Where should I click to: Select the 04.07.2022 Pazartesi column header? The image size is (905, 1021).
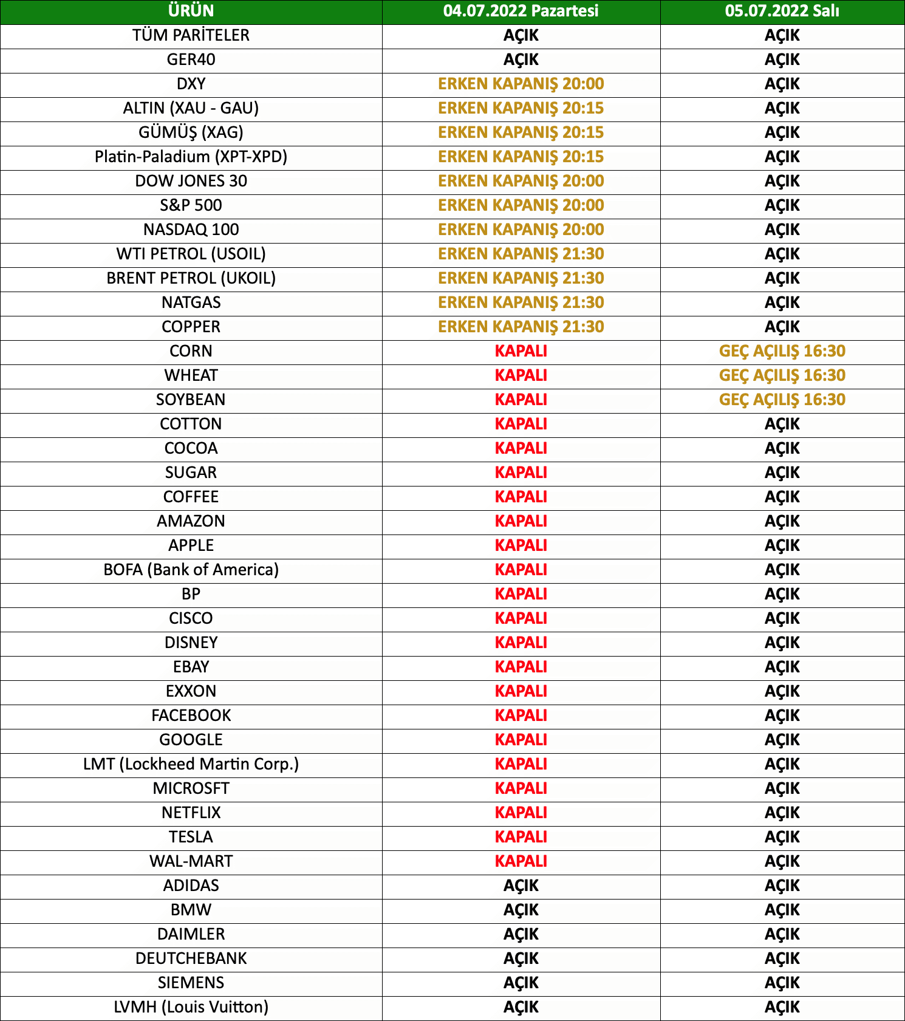[x=521, y=11]
